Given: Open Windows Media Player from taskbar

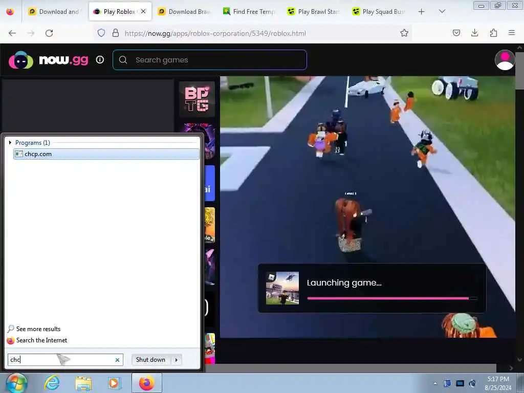Looking at the screenshot, I should pyautogui.click(x=114, y=383).
